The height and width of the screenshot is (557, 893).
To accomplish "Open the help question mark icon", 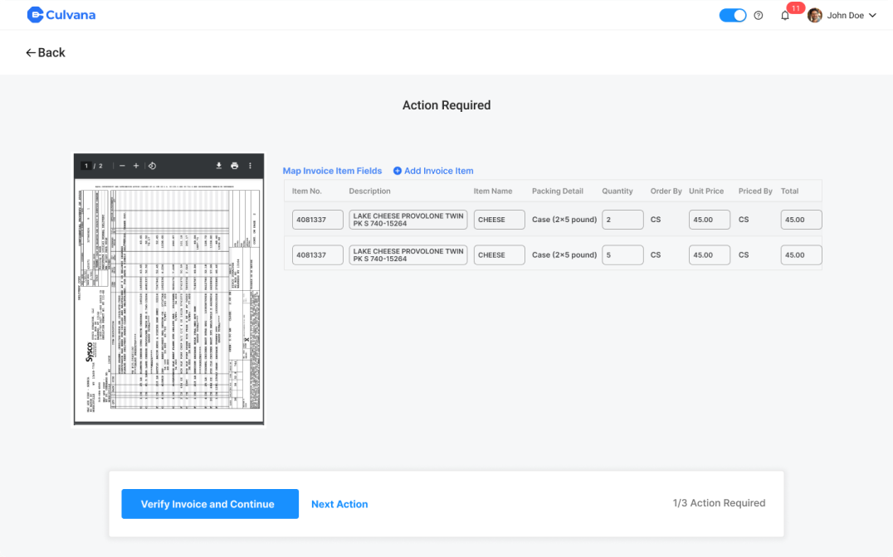I will [758, 16].
